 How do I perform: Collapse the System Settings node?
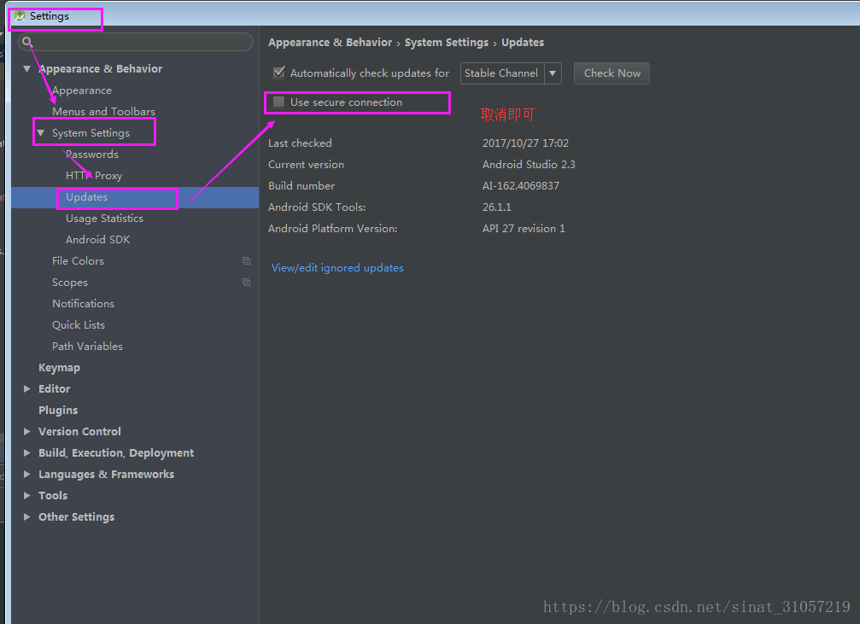tap(40, 133)
